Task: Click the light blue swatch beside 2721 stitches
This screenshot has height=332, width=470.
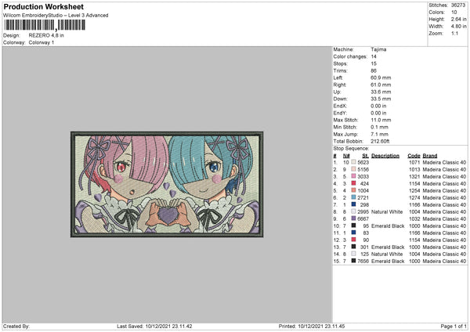Action: pos(353,197)
